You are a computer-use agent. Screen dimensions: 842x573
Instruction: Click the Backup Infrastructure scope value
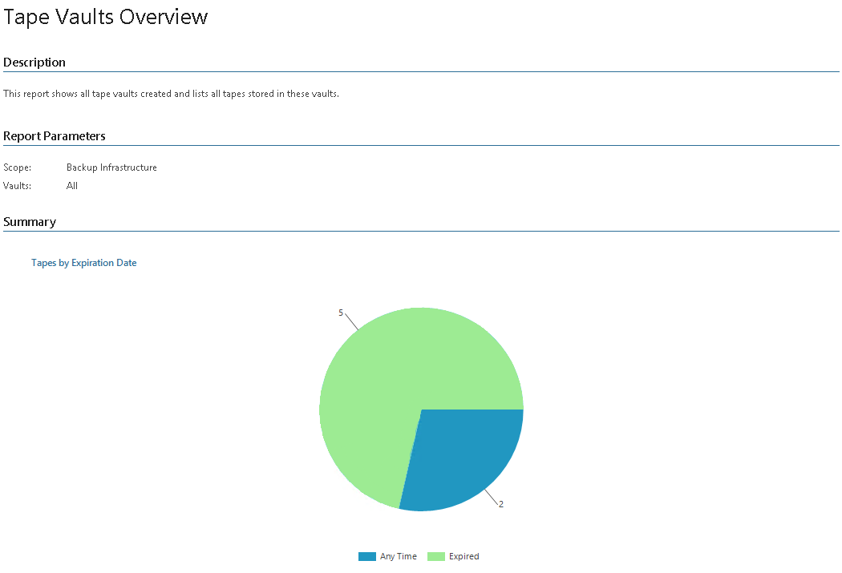(111, 167)
